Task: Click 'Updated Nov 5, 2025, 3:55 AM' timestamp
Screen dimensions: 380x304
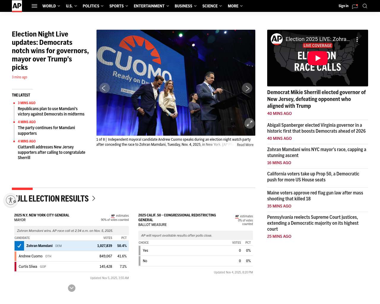Action: (110, 278)
